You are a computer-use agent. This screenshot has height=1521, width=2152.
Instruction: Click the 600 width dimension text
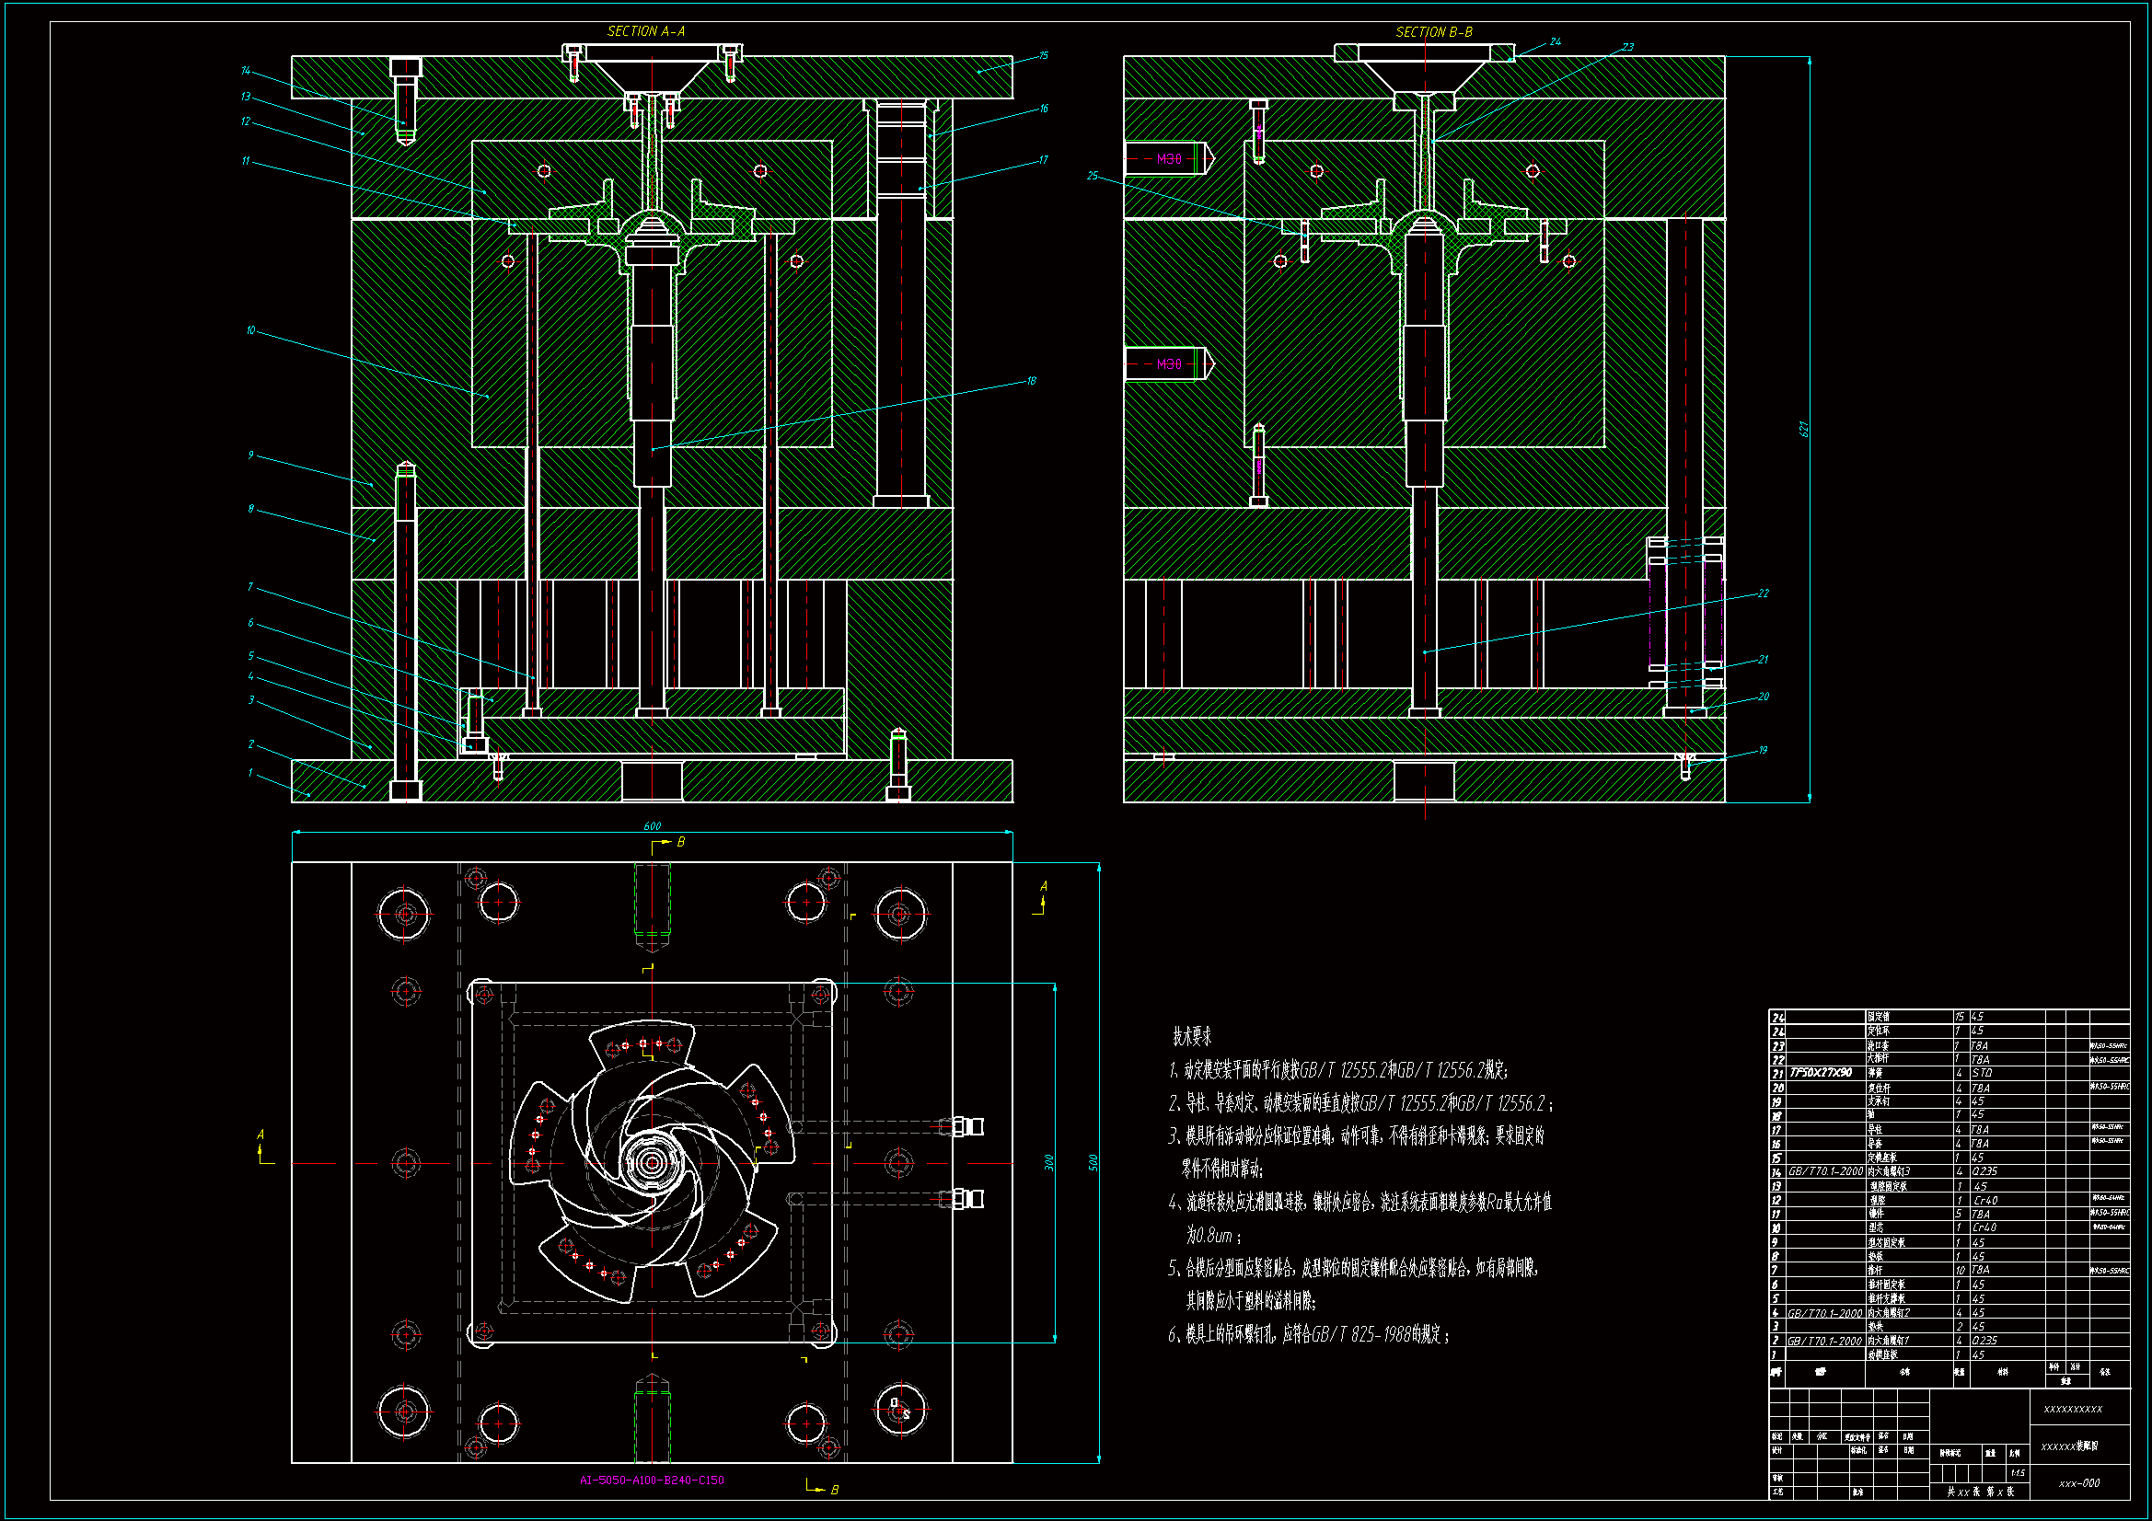[x=653, y=825]
